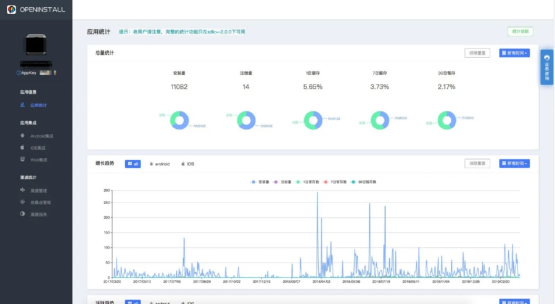Click 排除重复 button in 总量统计 panel
The image size is (555, 304).
coord(477,53)
